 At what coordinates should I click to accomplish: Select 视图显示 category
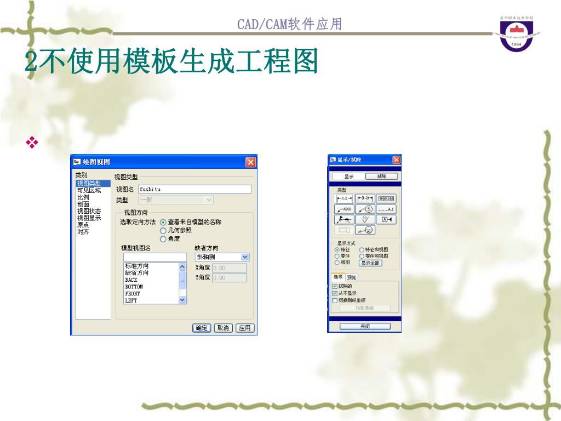point(93,218)
